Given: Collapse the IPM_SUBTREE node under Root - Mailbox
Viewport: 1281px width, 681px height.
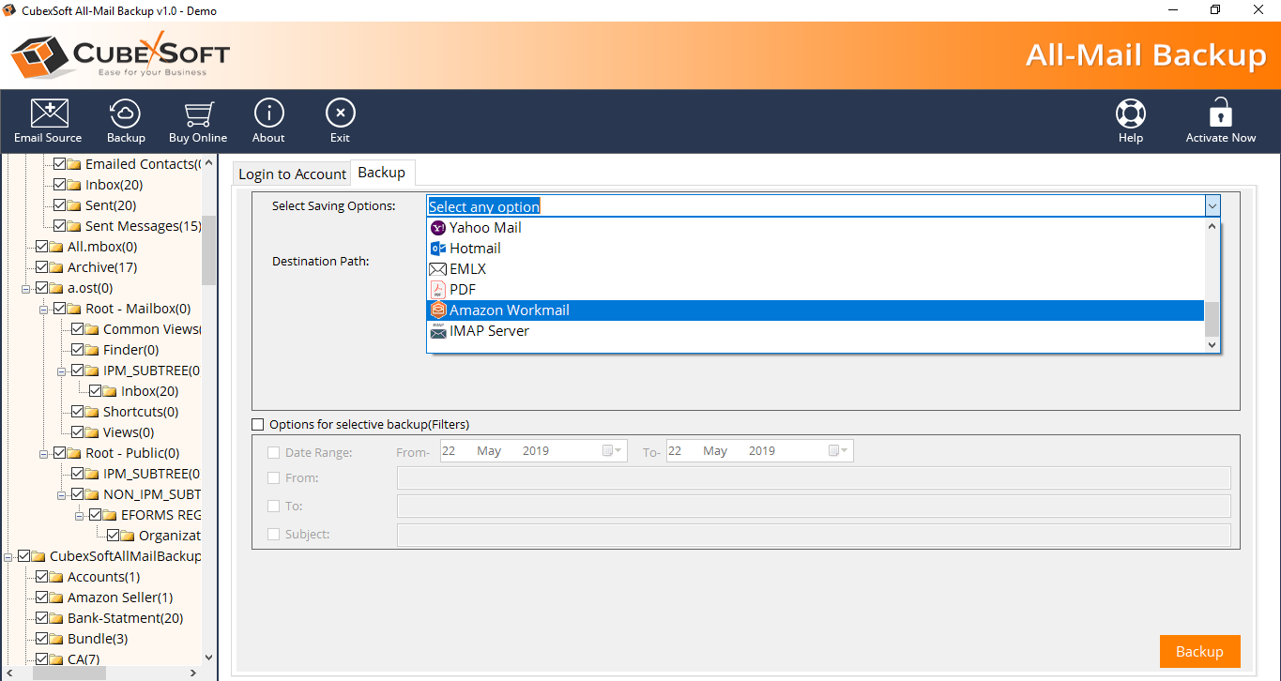Looking at the screenshot, I should 62,371.
